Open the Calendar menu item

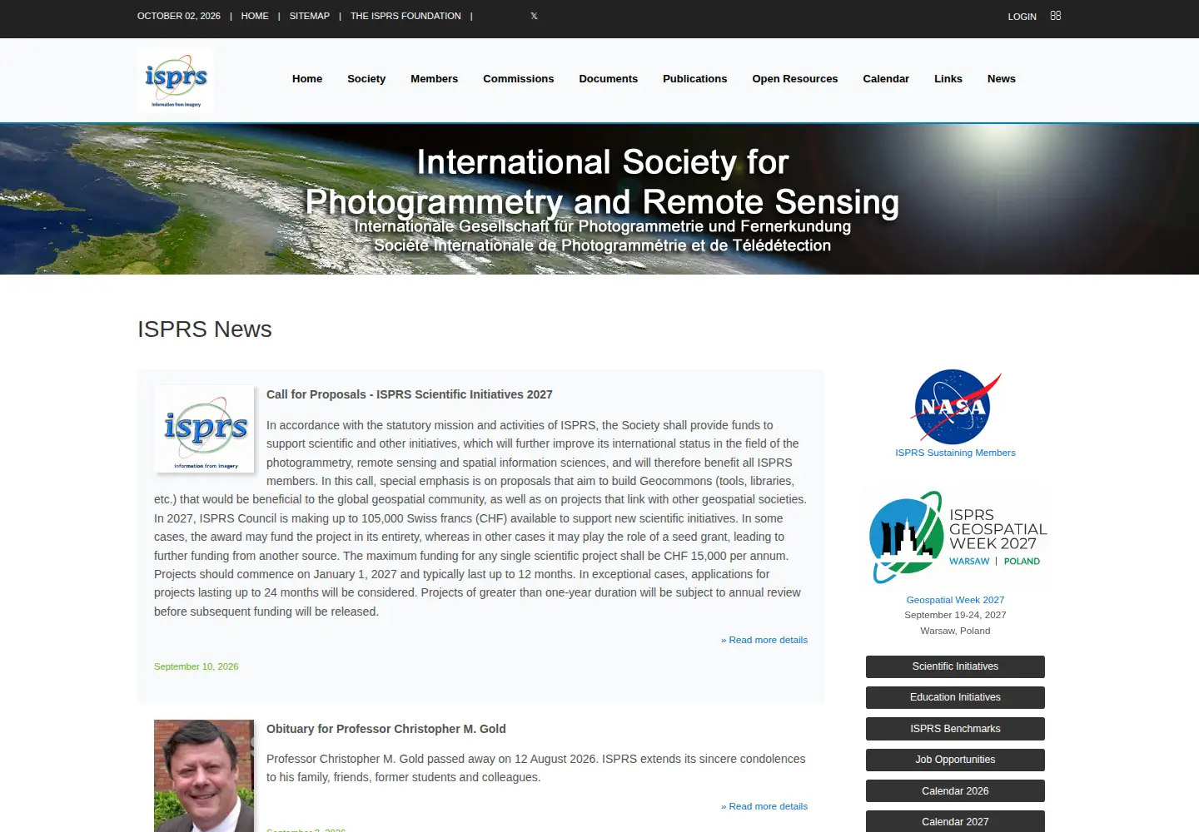[886, 79]
